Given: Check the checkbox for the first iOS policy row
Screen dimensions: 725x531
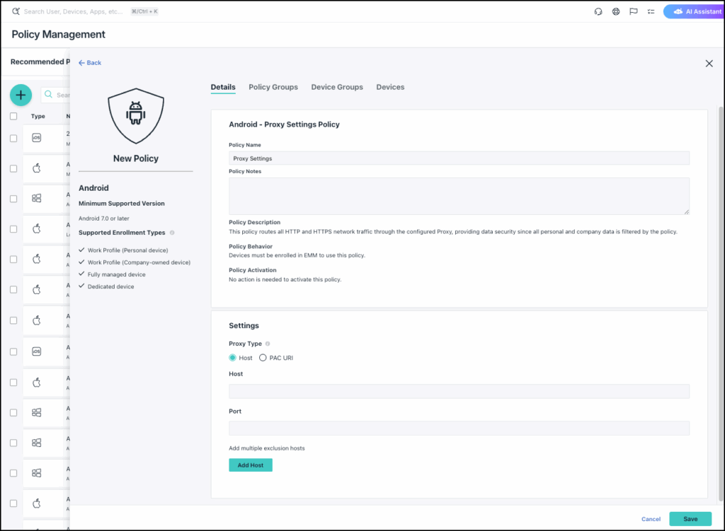Looking at the screenshot, I should tap(13, 138).
